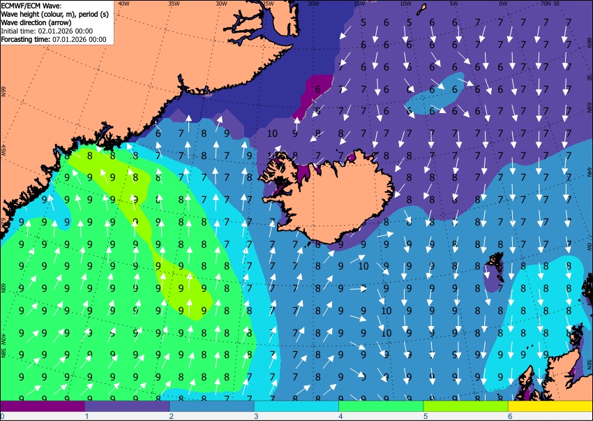
Task: Click the Faroe Islands on the map
Action: 496,267
